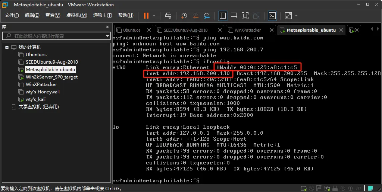This screenshot has height=192, width=382.
Task: Close the Metasploitable_ubuntu tab
Action: point(341,30)
